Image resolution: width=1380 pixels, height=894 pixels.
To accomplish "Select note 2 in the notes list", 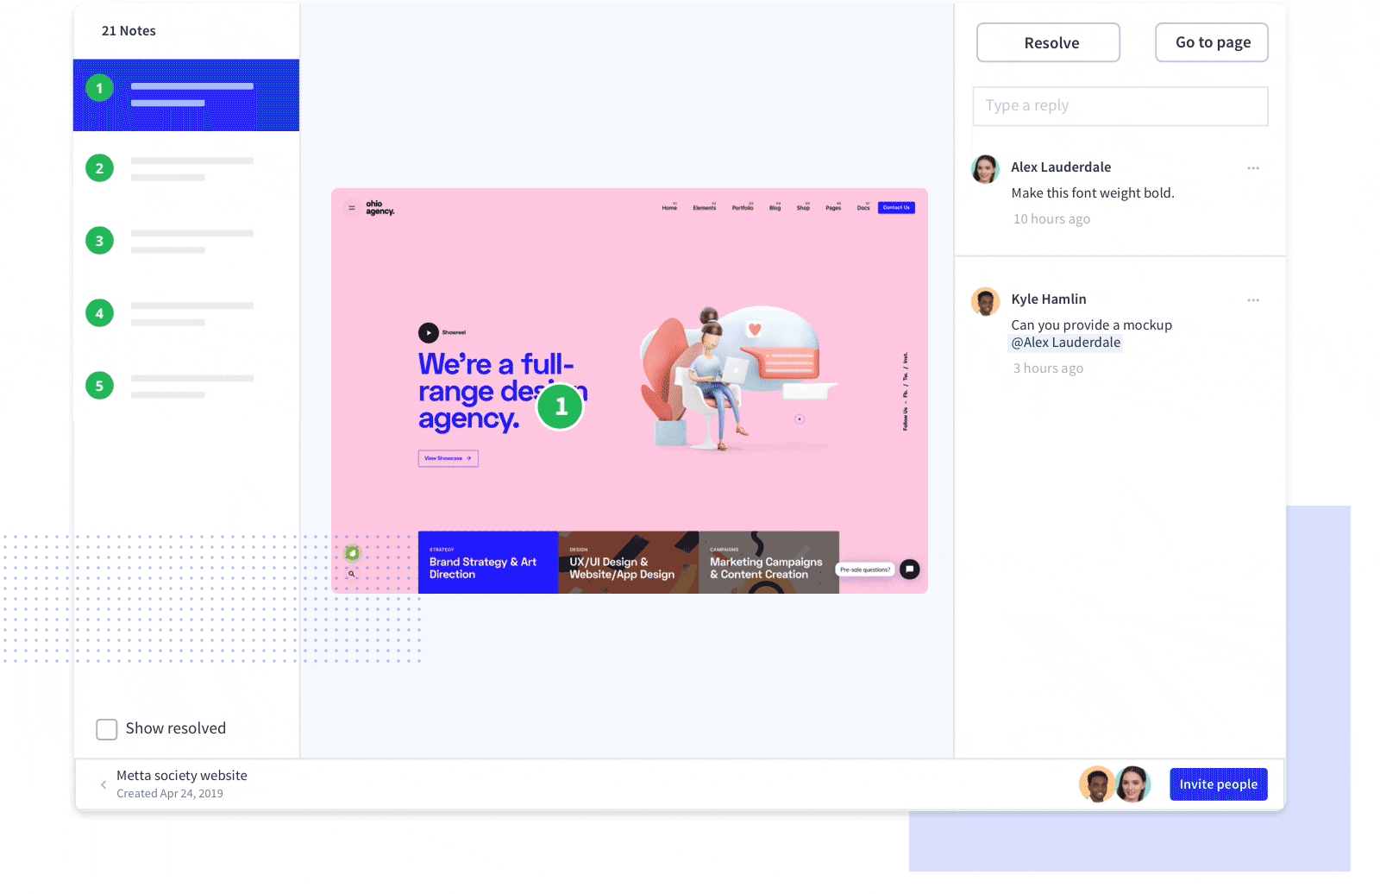I will pos(186,168).
